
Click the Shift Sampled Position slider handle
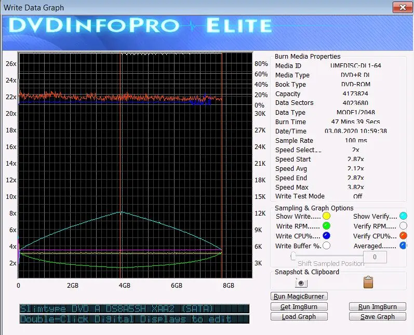[x=293, y=256]
